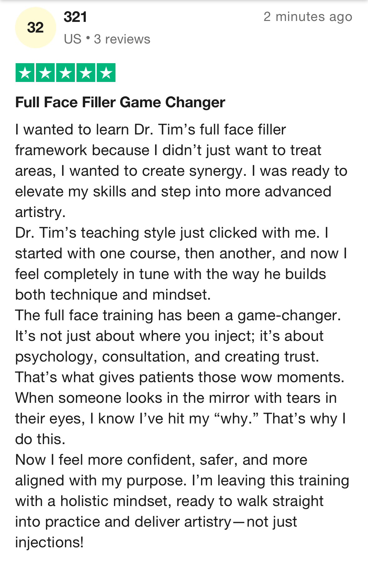Click the final word "injections!"
Viewport: 368px width, 562px height.
[49, 542]
